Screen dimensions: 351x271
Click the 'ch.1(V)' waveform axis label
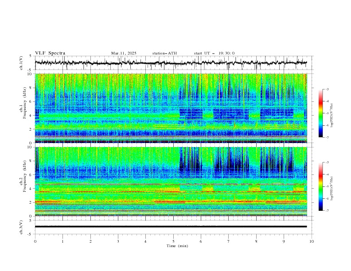pyautogui.click(x=21, y=63)
